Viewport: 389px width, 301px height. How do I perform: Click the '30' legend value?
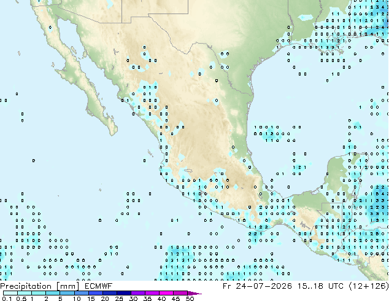pos(133,299)
